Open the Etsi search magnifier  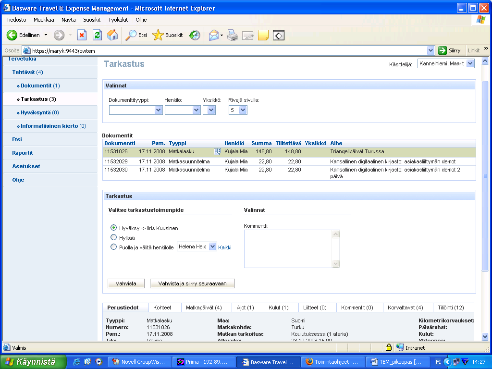[136, 35]
